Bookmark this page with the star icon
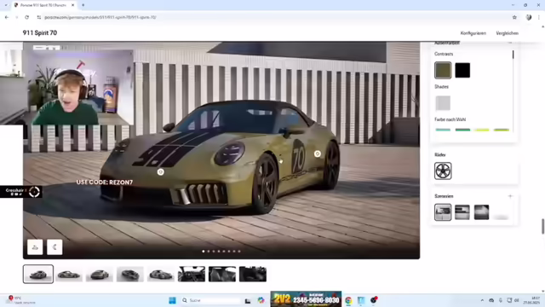 point(514,17)
